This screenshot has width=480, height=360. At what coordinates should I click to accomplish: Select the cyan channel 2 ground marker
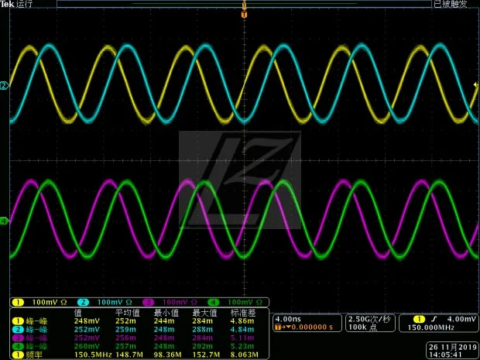(x=5, y=86)
